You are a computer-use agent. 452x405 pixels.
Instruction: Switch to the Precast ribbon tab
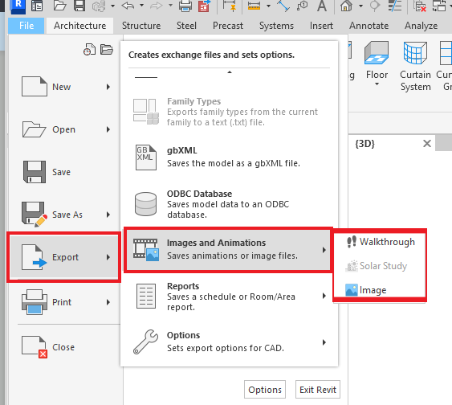[228, 26]
